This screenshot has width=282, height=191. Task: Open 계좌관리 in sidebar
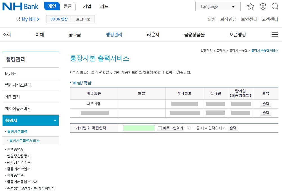(31, 97)
